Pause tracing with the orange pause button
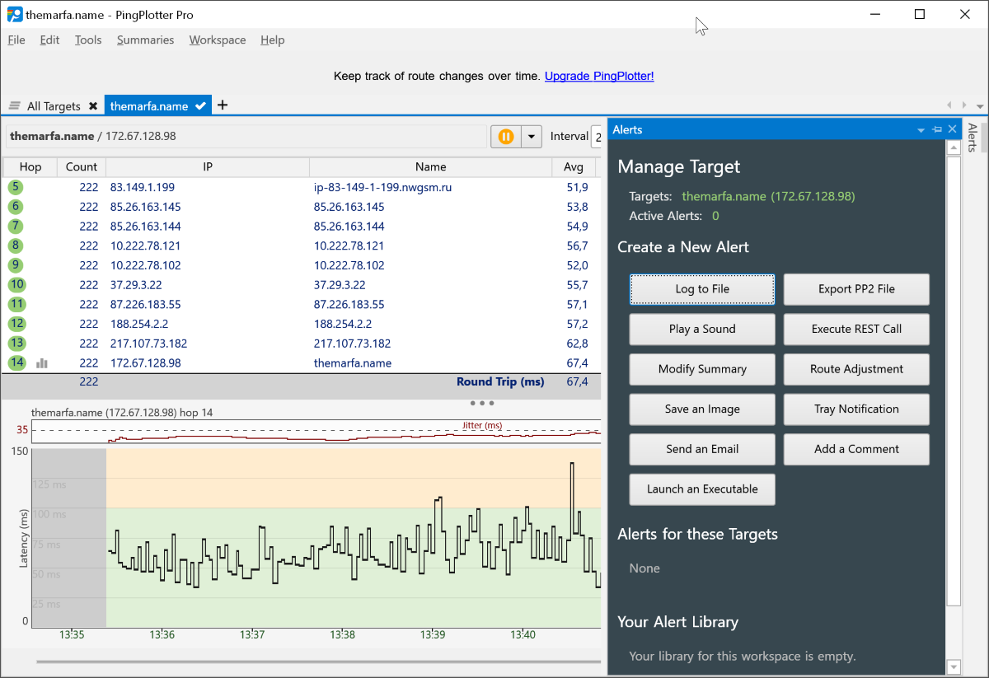 pyautogui.click(x=506, y=137)
